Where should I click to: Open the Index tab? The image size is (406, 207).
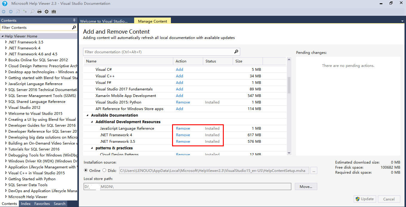click(x=26, y=204)
